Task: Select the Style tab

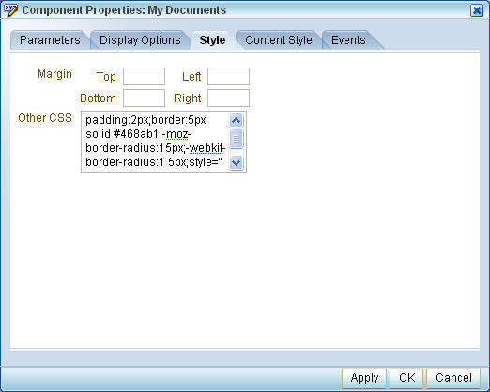Action: [212, 40]
